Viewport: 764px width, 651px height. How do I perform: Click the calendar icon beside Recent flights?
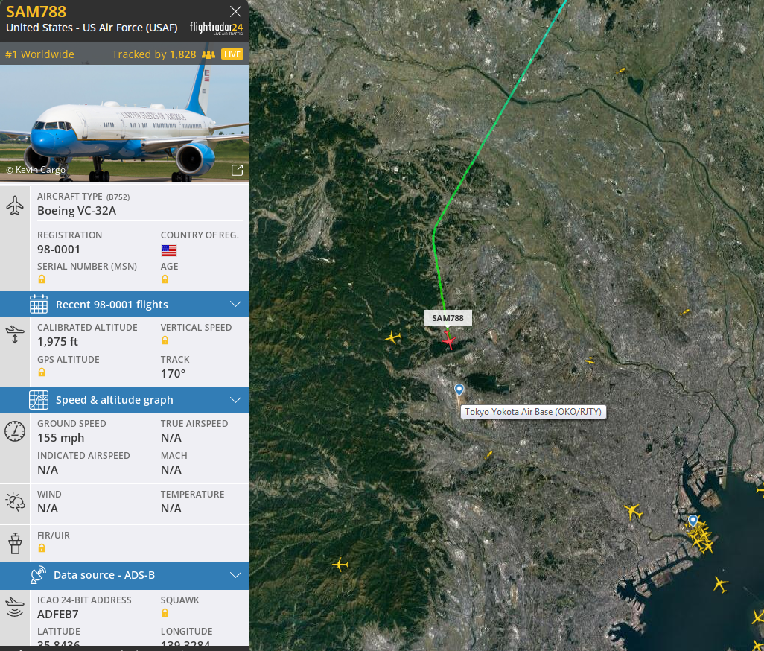pos(39,304)
